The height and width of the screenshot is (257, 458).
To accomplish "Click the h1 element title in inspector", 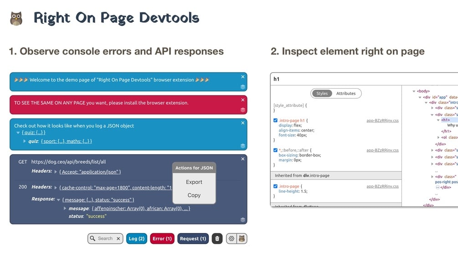I will point(276,79).
